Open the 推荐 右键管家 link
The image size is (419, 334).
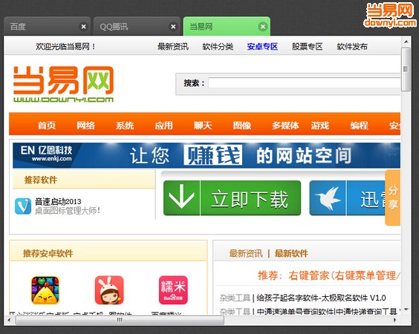point(329,275)
